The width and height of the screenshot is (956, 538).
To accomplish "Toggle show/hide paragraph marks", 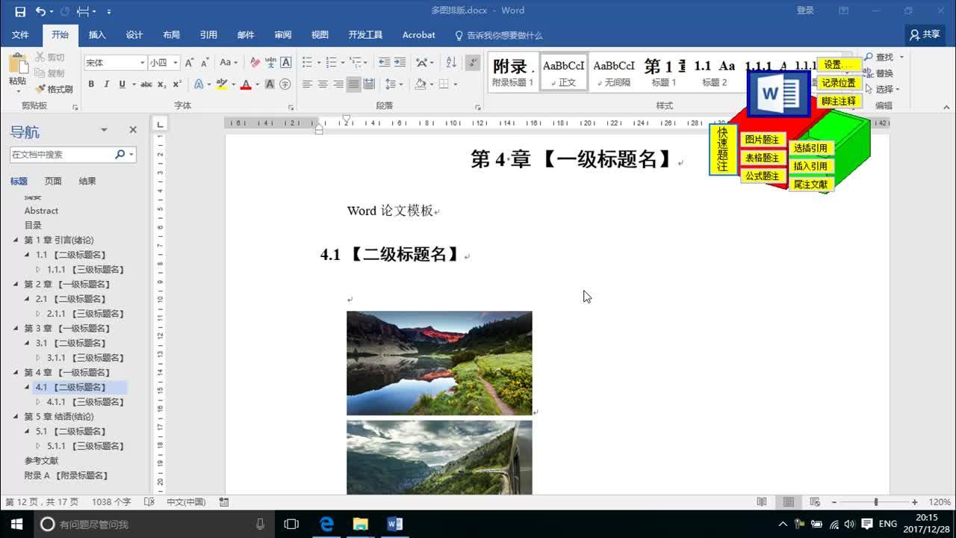I will point(473,63).
